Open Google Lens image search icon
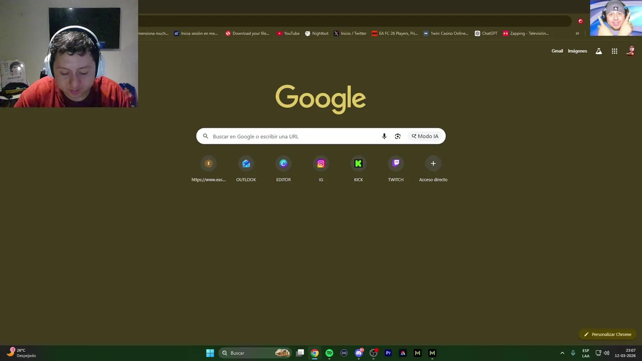Image resolution: width=642 pixels, height=361 pixels. pos(398,136)
